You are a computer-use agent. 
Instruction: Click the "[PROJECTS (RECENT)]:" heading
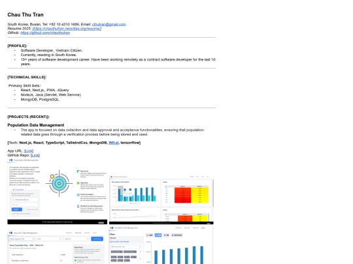pyautogui.click(x=28, y=117)
